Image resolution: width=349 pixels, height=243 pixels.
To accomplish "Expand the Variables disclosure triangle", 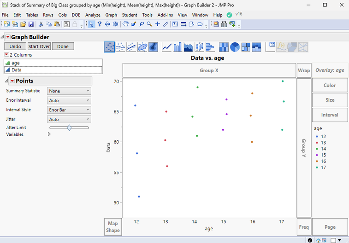I will point(49,134).
